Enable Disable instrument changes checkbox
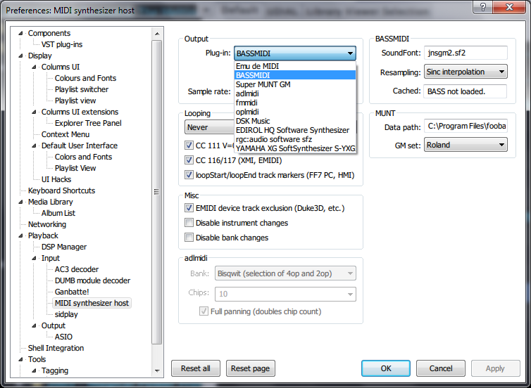531x388 pixels. click(189, 223)
